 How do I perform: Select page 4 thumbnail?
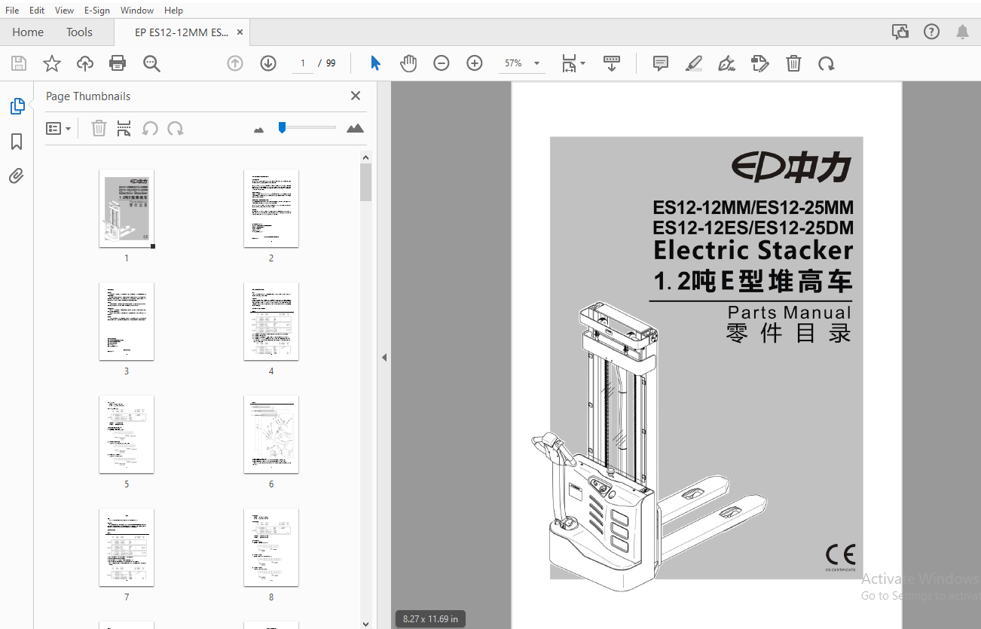(271, 322)
